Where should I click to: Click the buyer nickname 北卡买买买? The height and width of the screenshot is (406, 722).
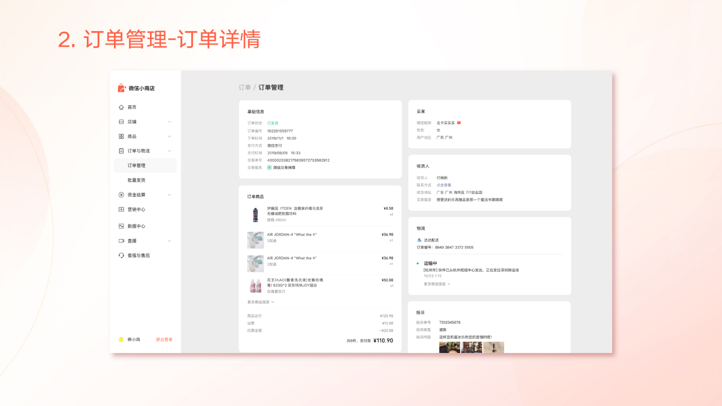446,122
